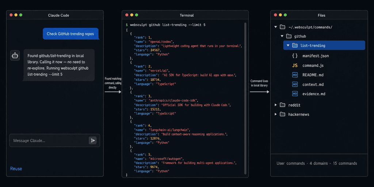Minimize the Claude Code window with yellow button
Screen dimensions: 374x187
click(16, 15)
